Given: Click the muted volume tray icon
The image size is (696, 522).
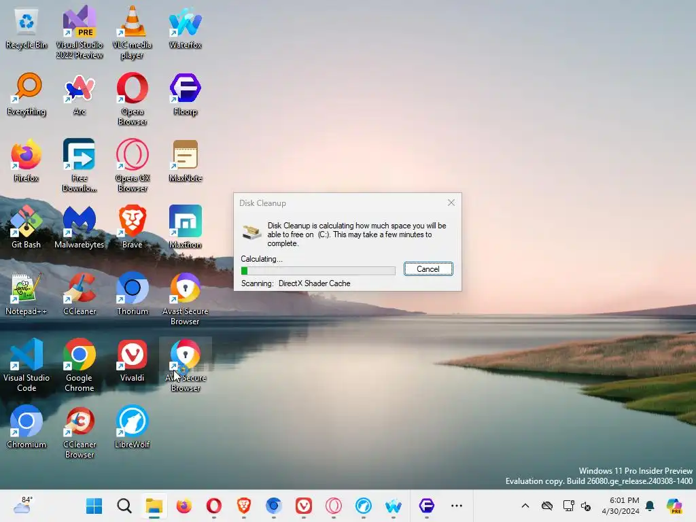Looking at the screenshot, I should (586, 506).
